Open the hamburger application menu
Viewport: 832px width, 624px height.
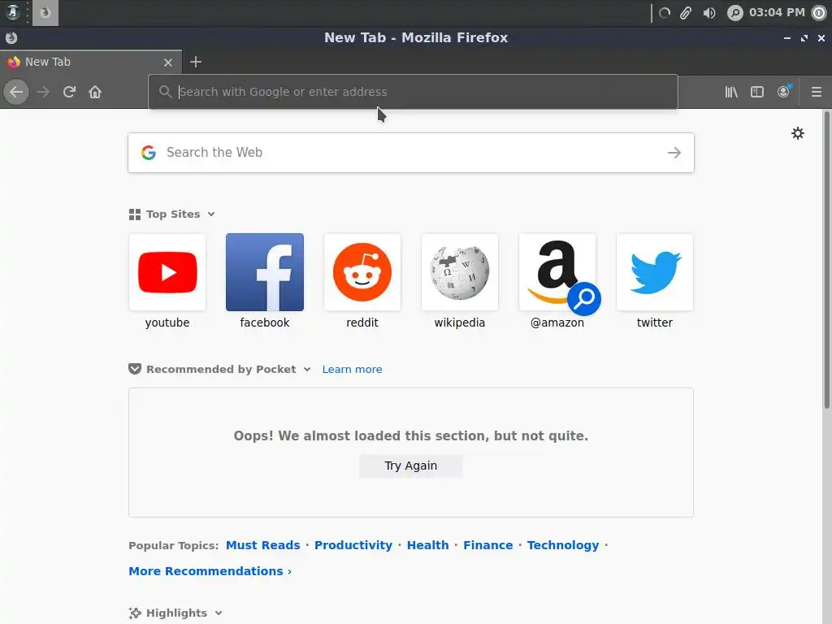(x=817, y=92)
